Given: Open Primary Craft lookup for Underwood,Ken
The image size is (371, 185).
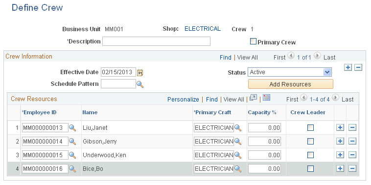Looking at the screenshot, I should pos(238,155).
